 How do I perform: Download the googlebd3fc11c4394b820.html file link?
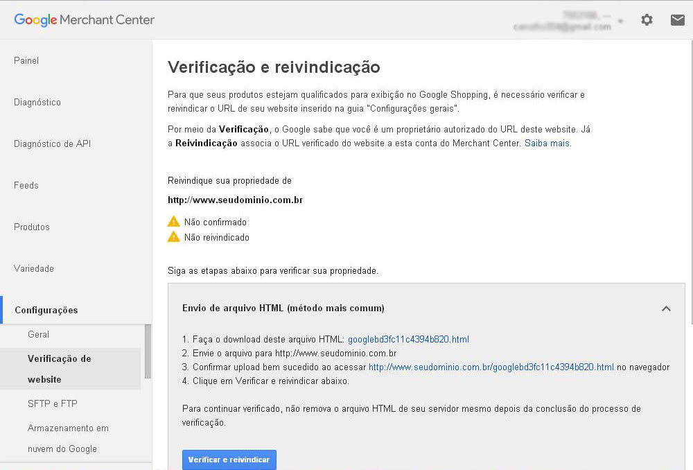pyautogui.click(x=408, y=339)
